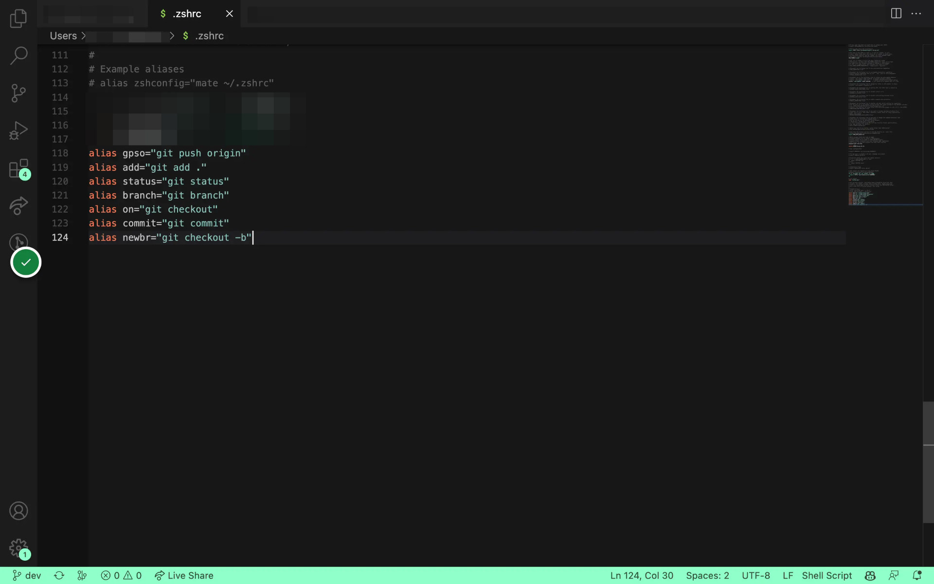The width and height of the screenshot is (934, 584).
Task: Click the editor vertical scrollbar thumb
Action: pos(928,462)
